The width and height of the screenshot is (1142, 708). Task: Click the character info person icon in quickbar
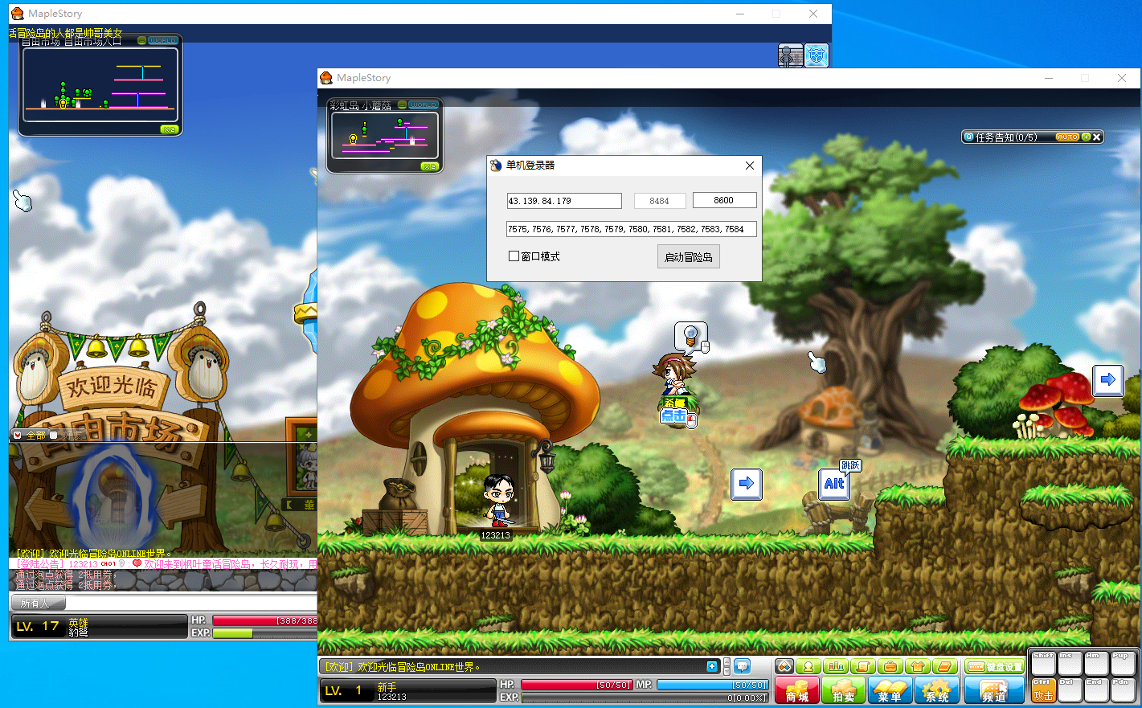(x=810, y=667)
